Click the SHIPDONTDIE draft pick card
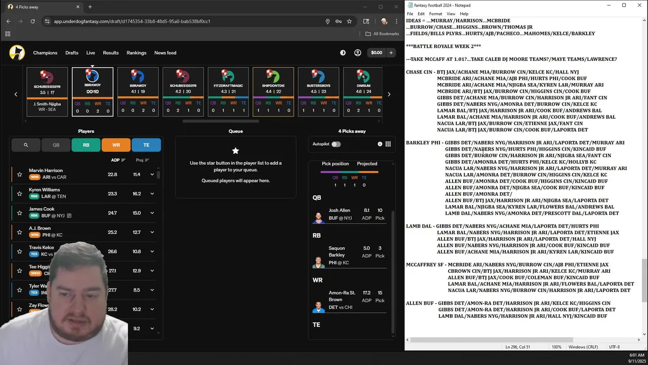 (x=273, y=92)
